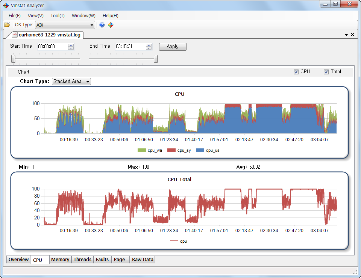Increment End Time with the up stepper arrow

[x=149, y=45]
